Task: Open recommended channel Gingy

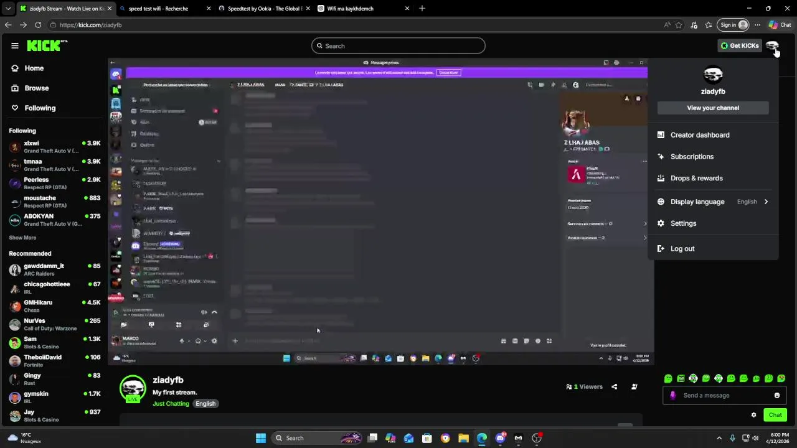Action: pos(55,379)
